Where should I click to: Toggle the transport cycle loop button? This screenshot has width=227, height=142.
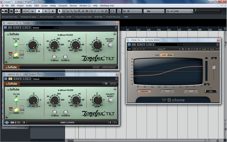click(32, 11)
